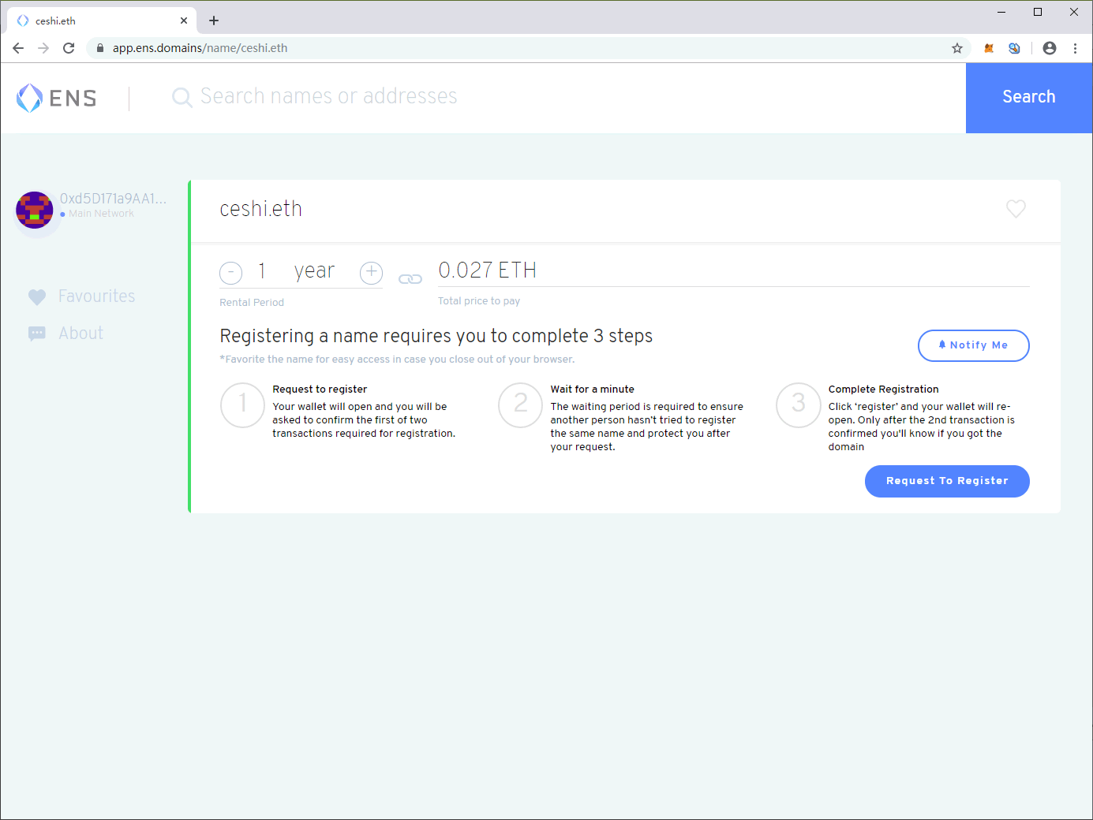Minimize the browser window
Screen dimensions: 1093x820
[x=1001, y=12]
